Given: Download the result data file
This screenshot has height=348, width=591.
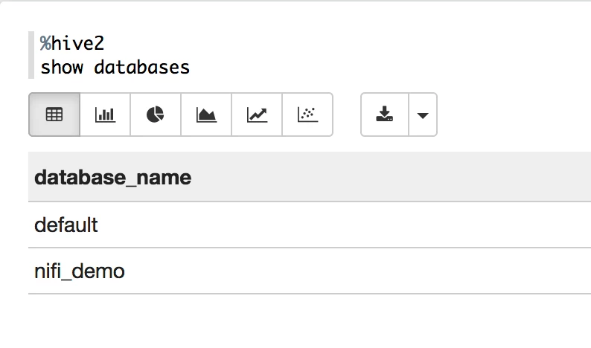Looking at the screenshot, I should point(385,115).
